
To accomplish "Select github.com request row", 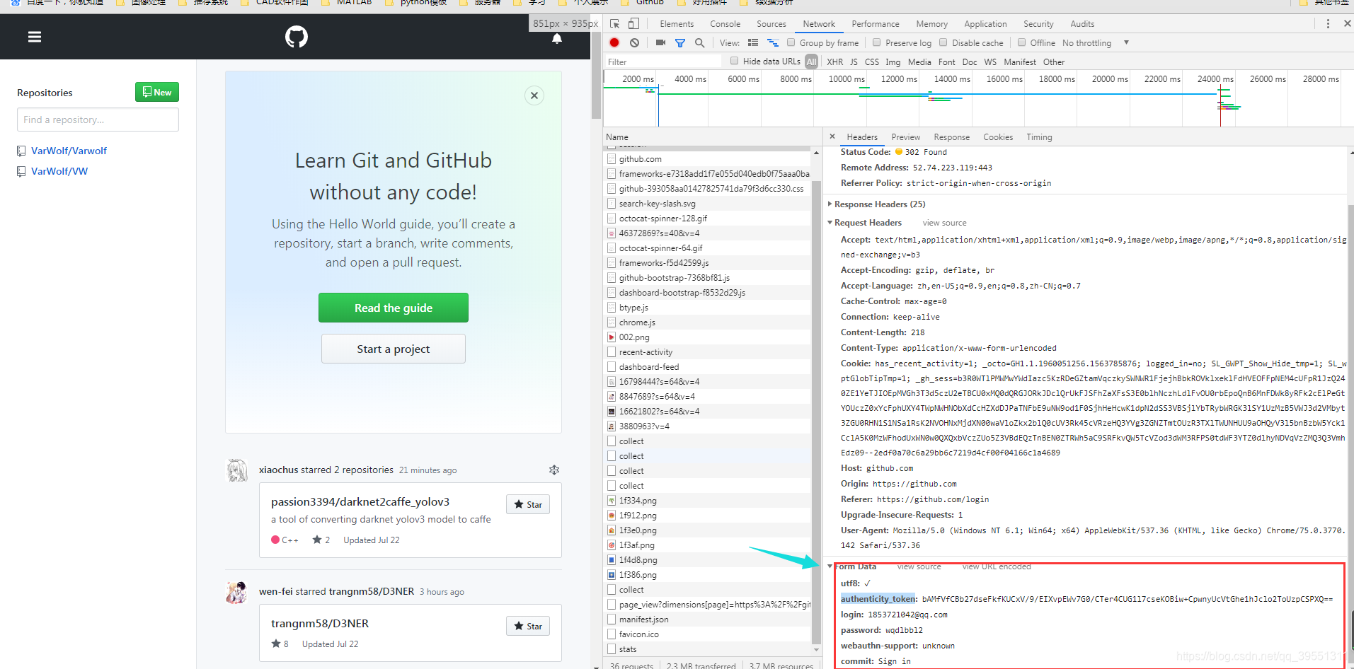I will point(708,159).
